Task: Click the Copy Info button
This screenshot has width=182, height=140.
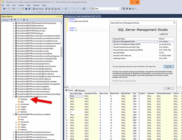Action: (169, 67)
